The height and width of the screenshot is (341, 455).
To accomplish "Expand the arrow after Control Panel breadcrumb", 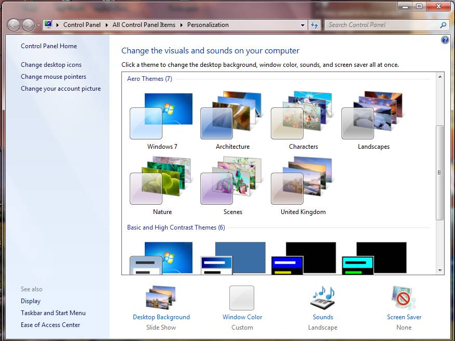I will tap(107, 25).
